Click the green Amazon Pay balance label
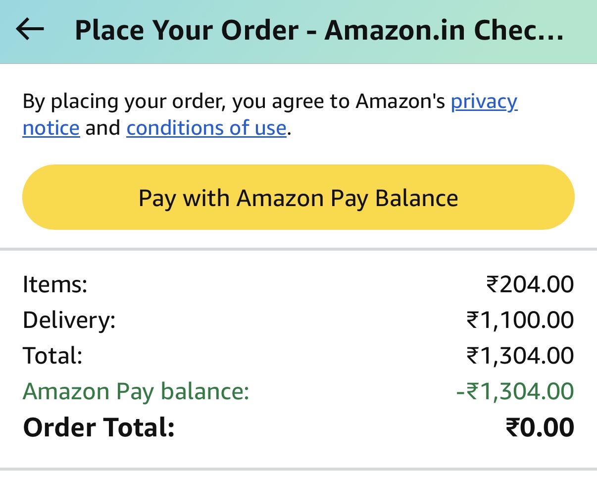 136,391
